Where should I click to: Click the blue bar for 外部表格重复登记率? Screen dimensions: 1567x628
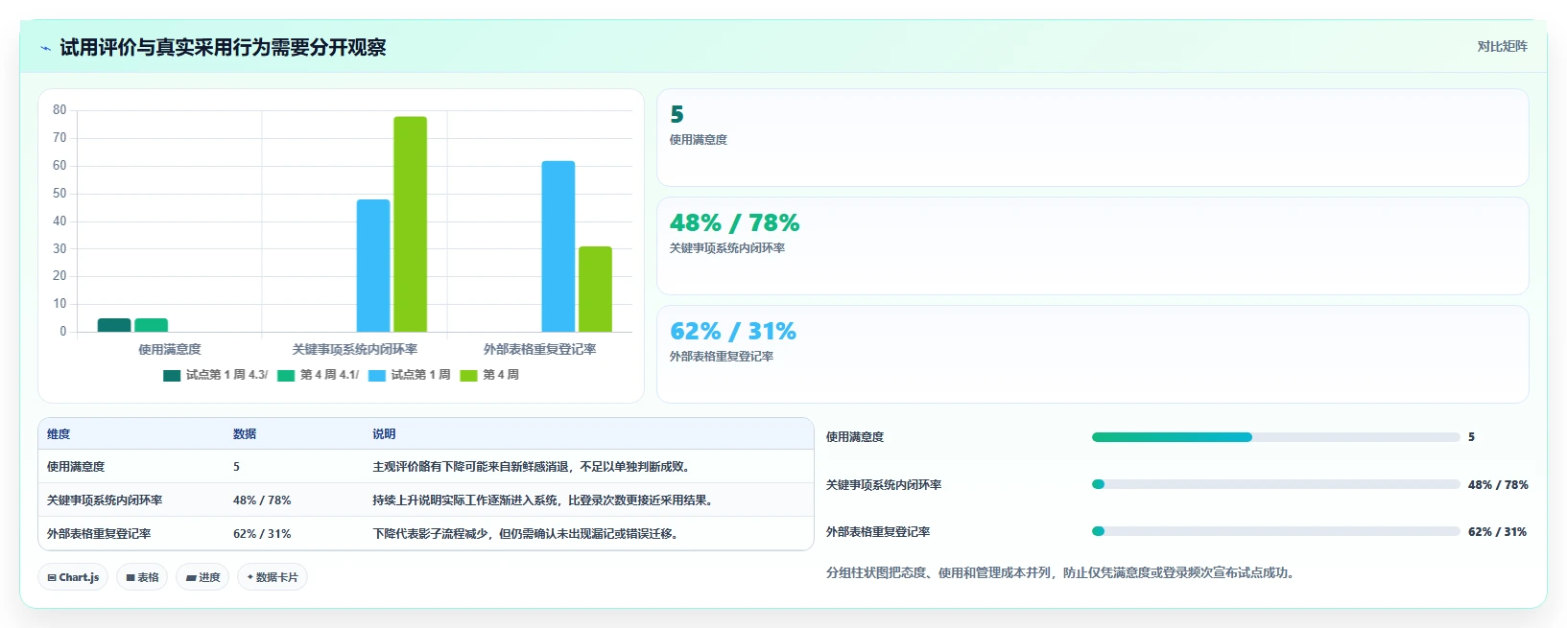pyautogui.click(x=558, y=246)
